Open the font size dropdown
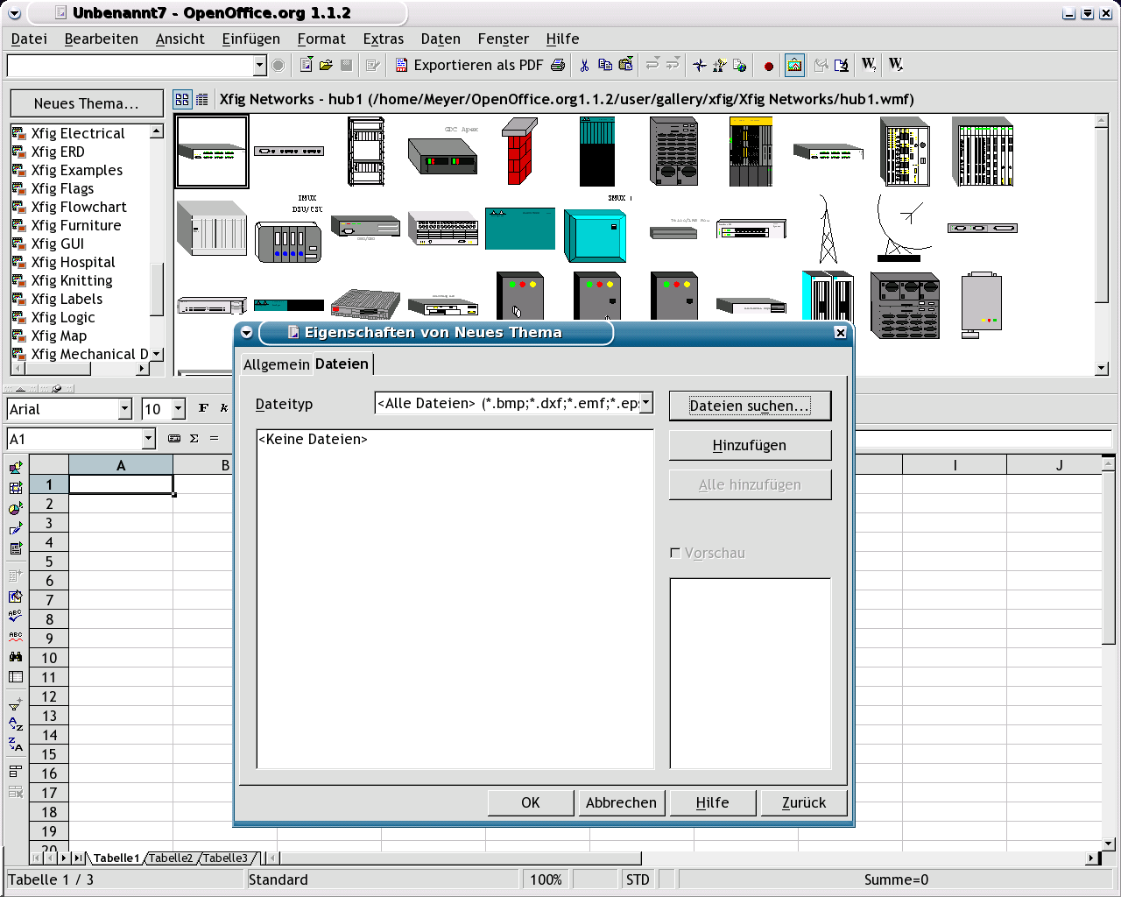 (179, 409)
